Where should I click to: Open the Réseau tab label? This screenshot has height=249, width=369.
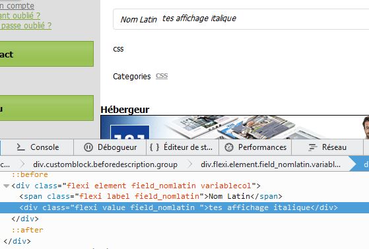(334, 147)
